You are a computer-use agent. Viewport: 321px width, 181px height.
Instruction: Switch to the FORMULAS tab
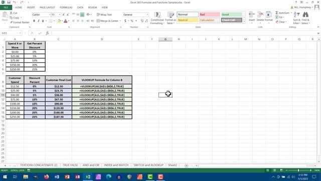point(66,8)
